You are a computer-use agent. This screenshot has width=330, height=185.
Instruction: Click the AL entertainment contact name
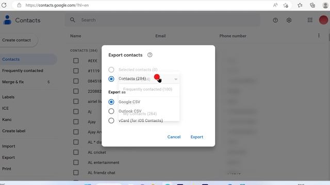(x=103, y=162)
